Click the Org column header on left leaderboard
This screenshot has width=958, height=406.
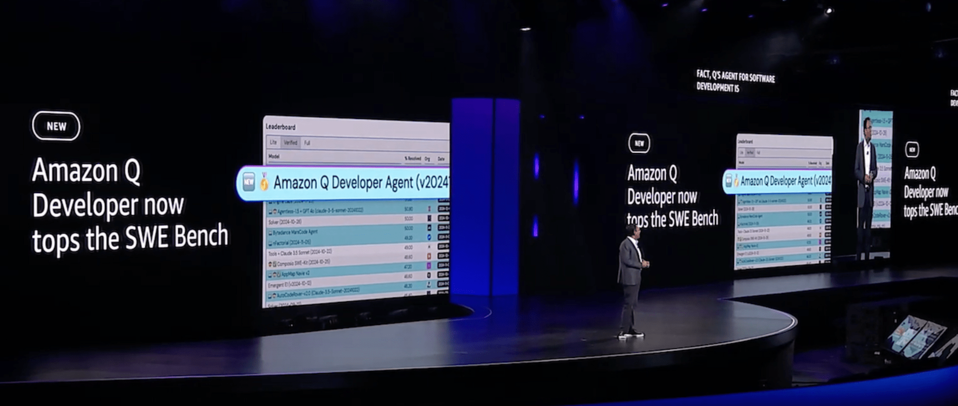427,159
